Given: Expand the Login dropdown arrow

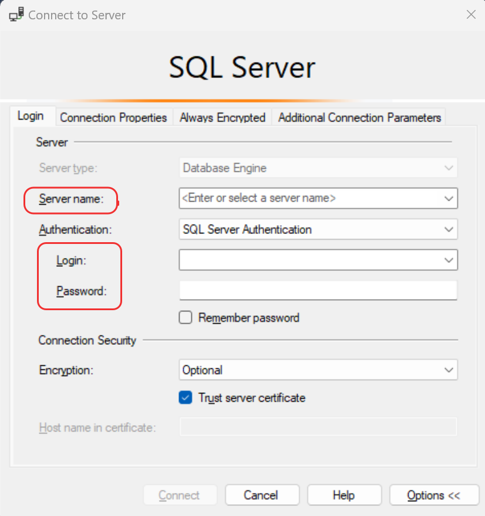Looking at the screenshot, I should (449, 260).
